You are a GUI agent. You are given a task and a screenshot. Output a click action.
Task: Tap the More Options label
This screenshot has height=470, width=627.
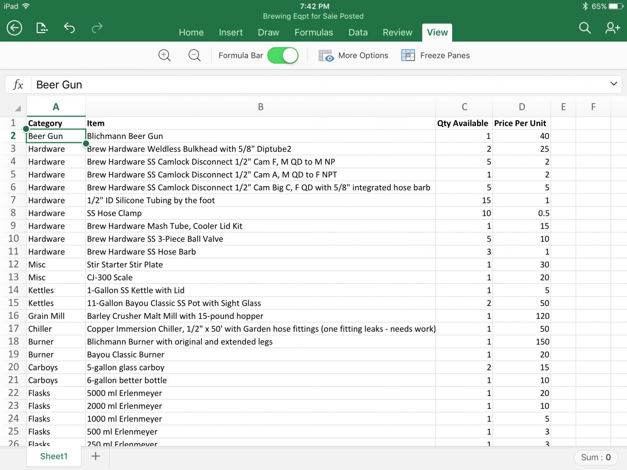point(363,56)
